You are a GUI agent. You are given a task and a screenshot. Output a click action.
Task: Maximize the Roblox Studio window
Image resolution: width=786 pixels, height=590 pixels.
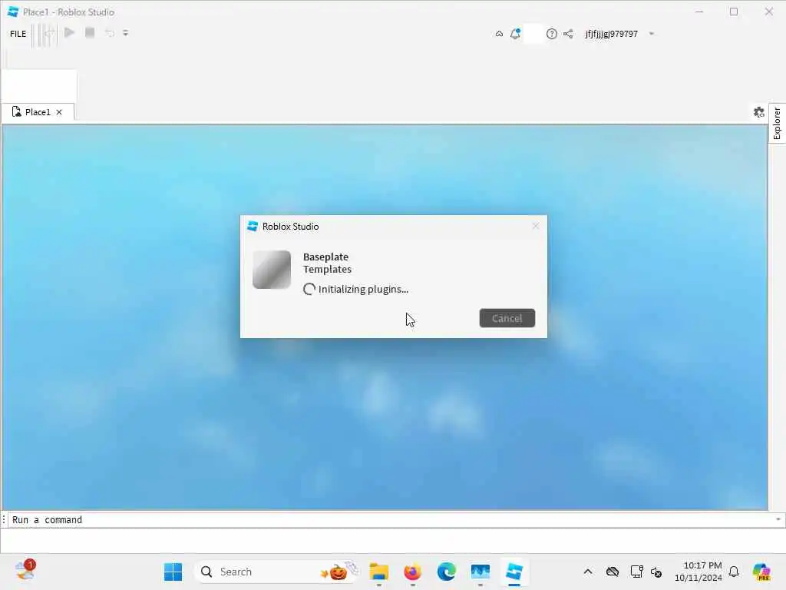pyautogui.click(x=734, y=12)
